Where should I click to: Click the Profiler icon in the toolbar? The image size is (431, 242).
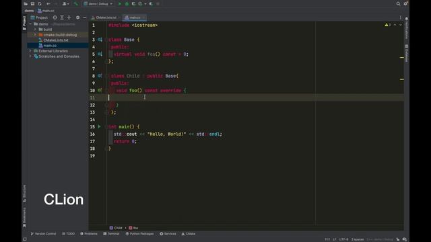(x=141, y=4)
